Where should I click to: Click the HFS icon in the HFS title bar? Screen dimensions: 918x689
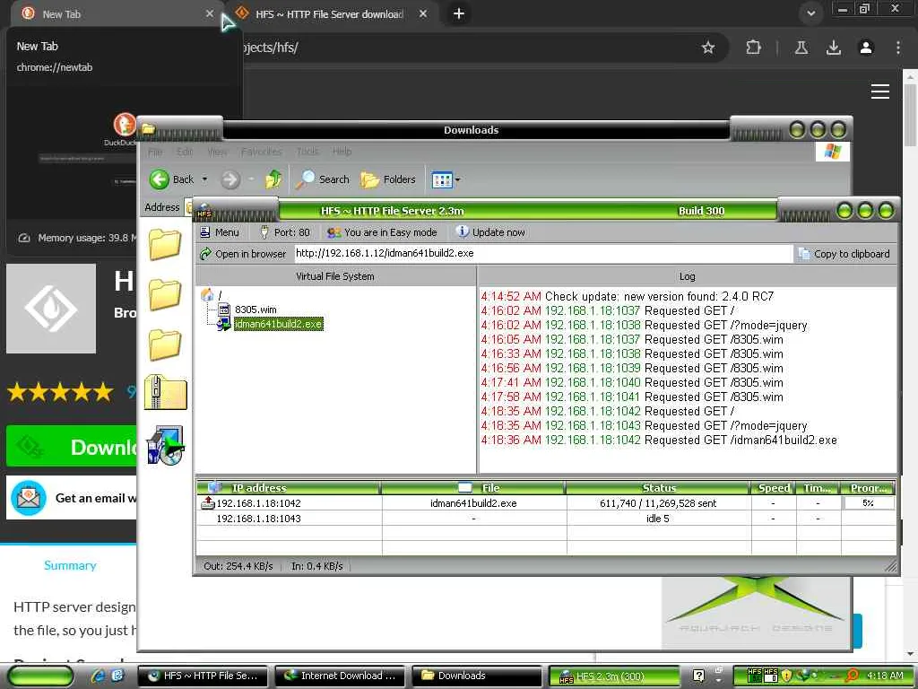pos(204,211)
